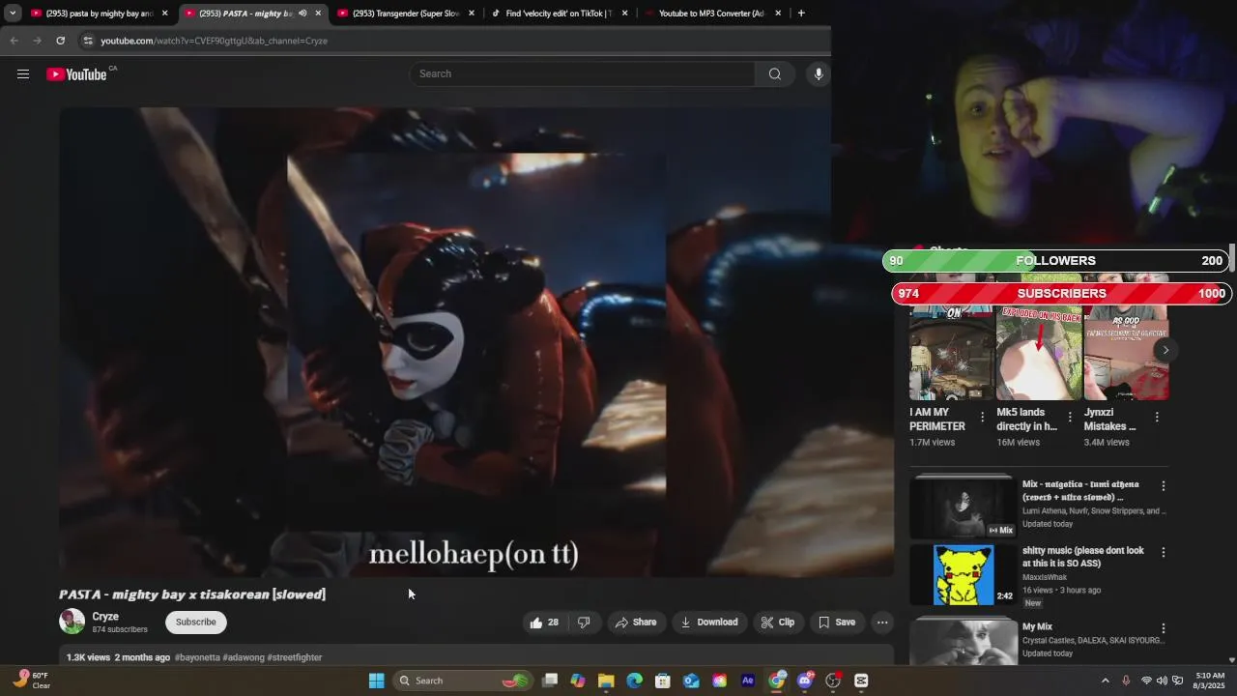Launch Microsoft Edge from taskbar
The height and width of the screenshot is (696, 1237).
pos(634,681)
